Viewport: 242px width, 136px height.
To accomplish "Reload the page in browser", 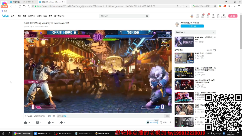I will pos(20,6).
